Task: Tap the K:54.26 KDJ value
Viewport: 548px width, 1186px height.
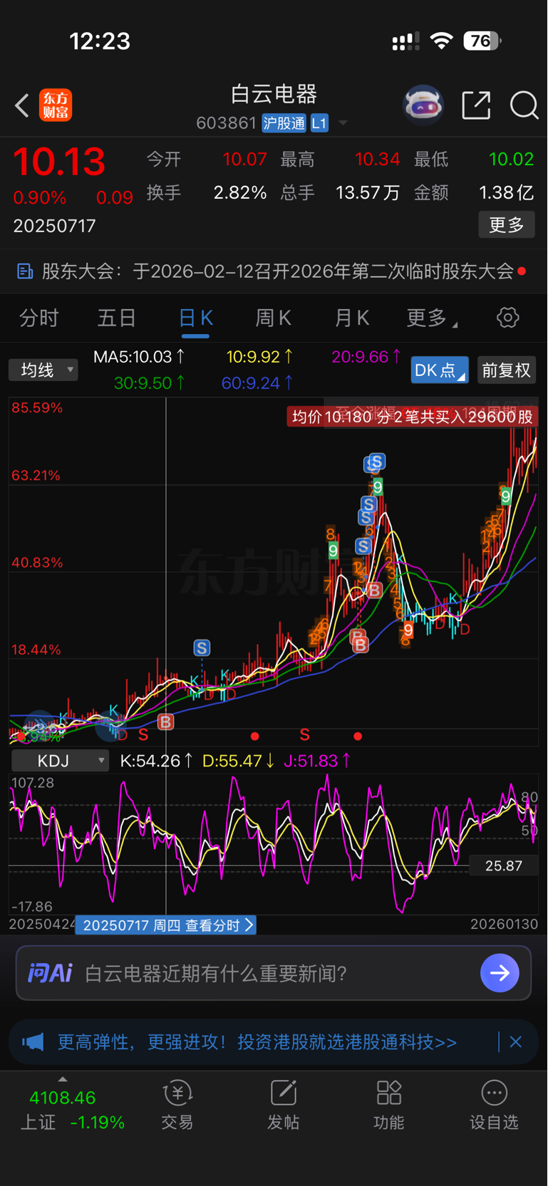Action: [156, 761]
